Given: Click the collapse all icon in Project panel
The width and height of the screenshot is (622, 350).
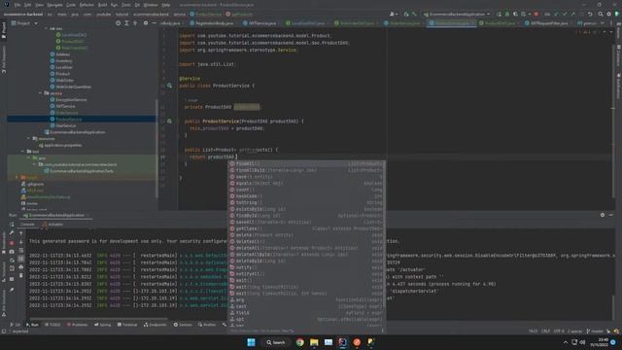Looking at the screenshot, I should point(135,23).
